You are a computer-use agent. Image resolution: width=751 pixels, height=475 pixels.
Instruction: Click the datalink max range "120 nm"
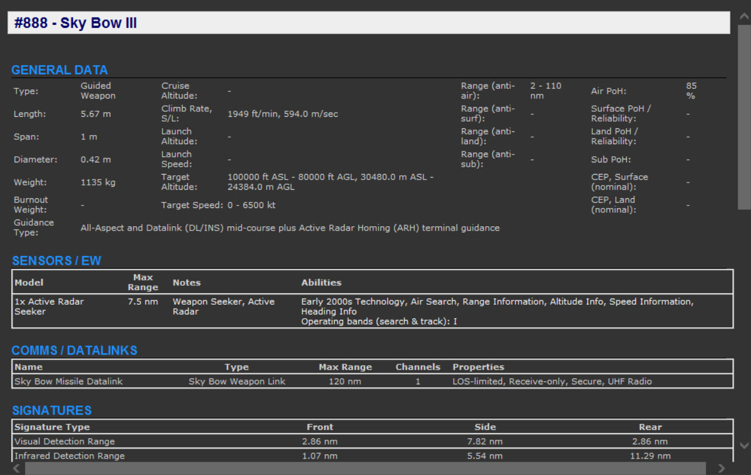(x=345, y=382)
